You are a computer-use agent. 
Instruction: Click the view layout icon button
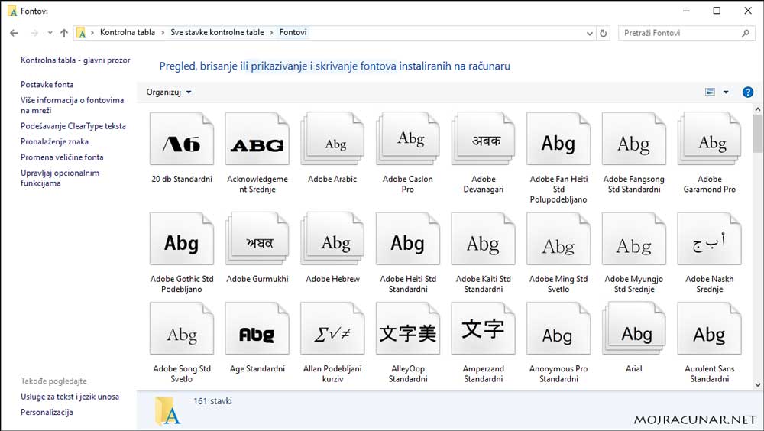(x=710, y=92)
